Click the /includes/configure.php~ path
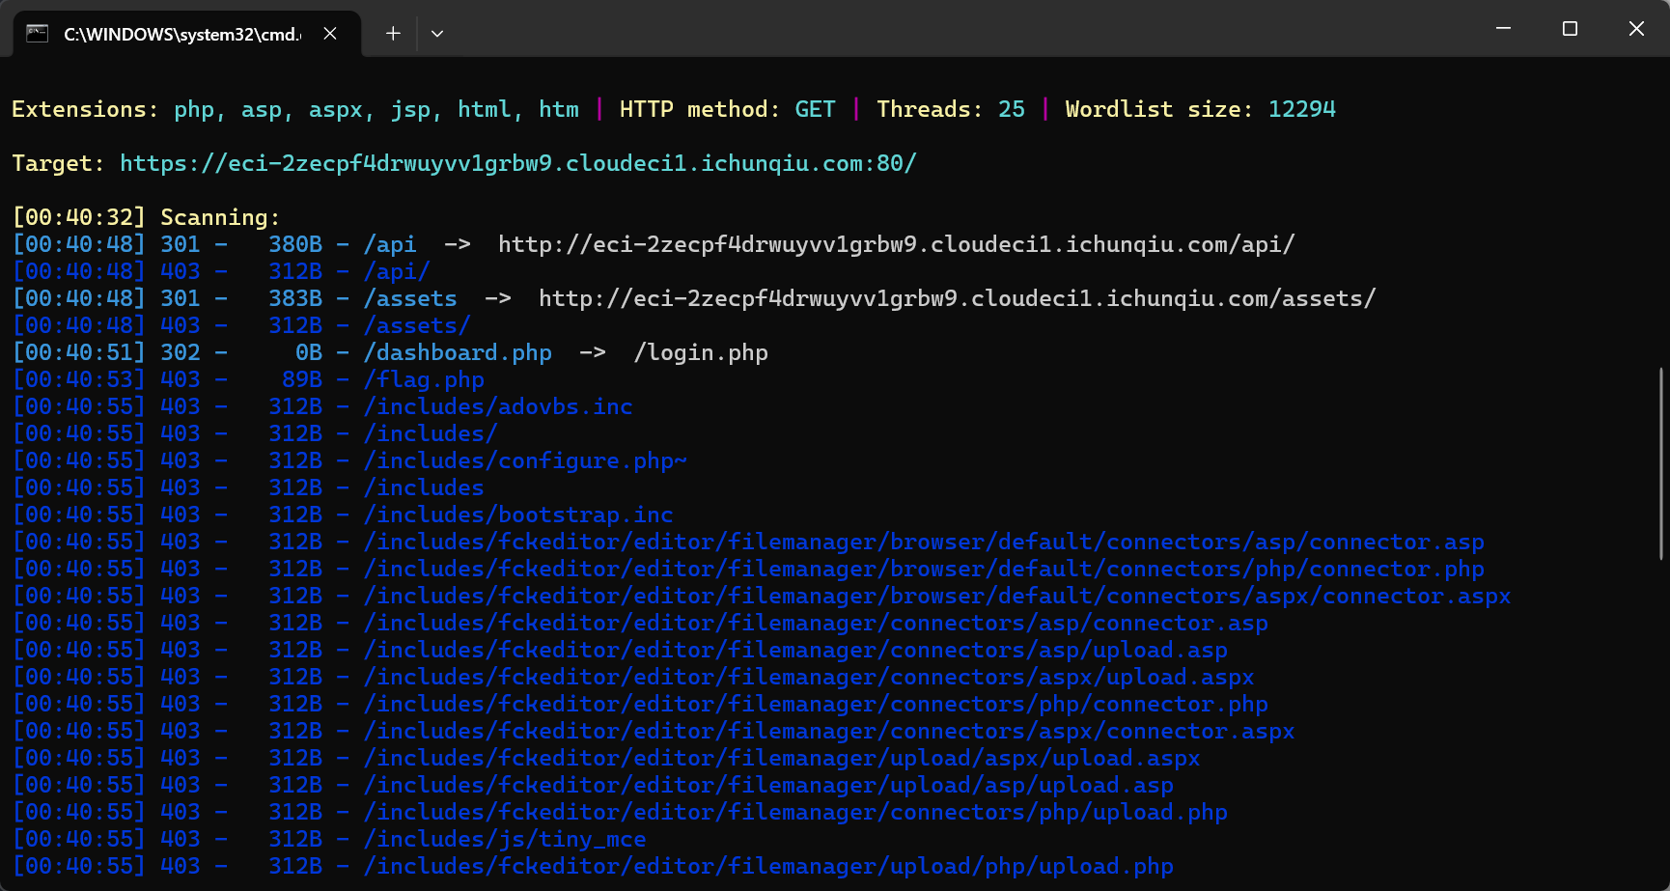 click(525, 460)
